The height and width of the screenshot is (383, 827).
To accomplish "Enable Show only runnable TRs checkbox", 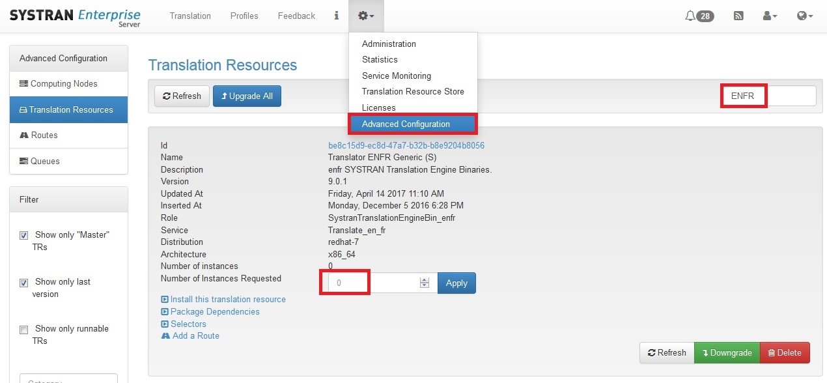I will tap(24, 330).
